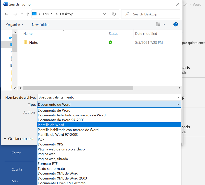Click the Downloads arrow icon in sidebar
205x185 pixels.
11,51
